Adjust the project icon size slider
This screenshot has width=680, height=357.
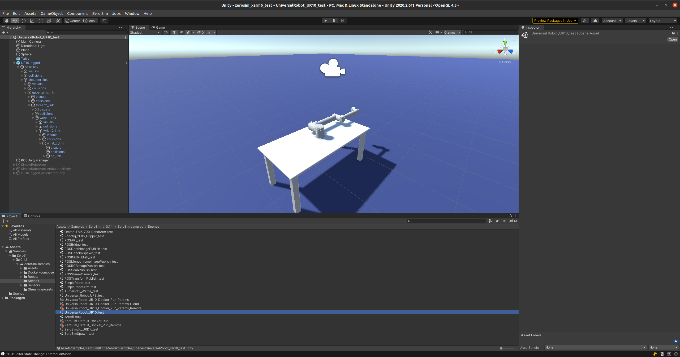point(501,348)
